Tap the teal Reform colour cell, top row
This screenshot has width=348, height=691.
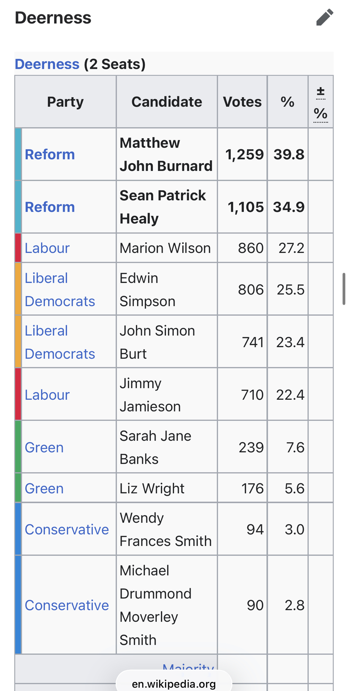18,154
